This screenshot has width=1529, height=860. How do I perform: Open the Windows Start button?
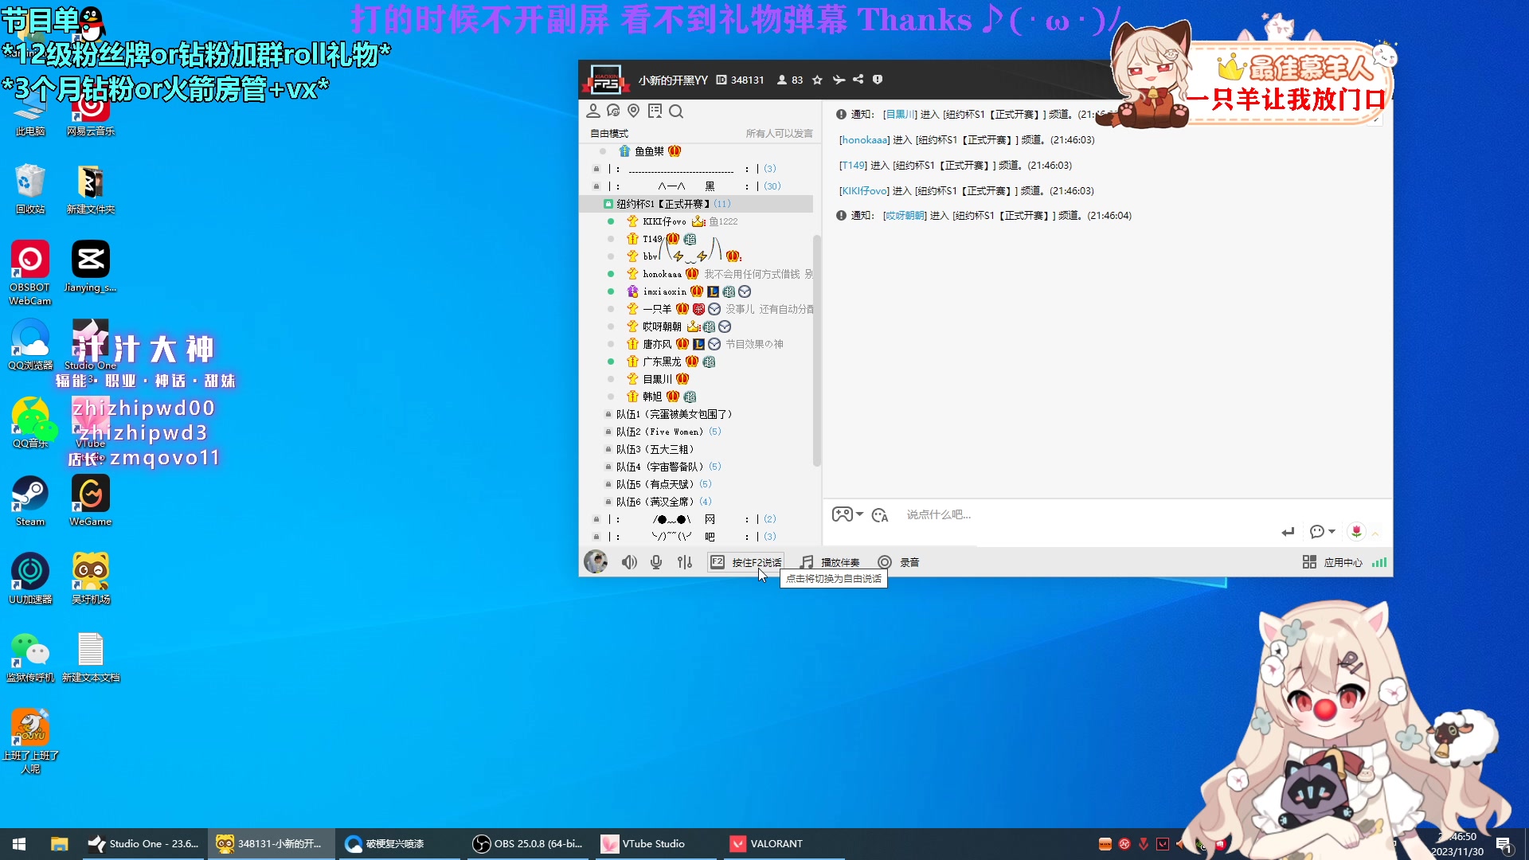tap(19, 844)
